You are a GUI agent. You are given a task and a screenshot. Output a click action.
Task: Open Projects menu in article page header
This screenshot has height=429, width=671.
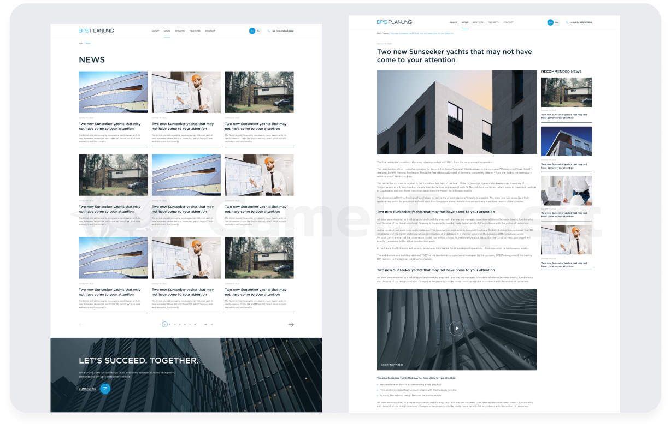coord(493,22)
